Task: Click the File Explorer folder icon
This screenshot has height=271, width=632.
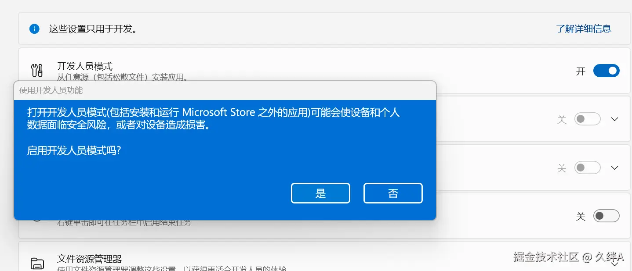Action: point(37,264)
